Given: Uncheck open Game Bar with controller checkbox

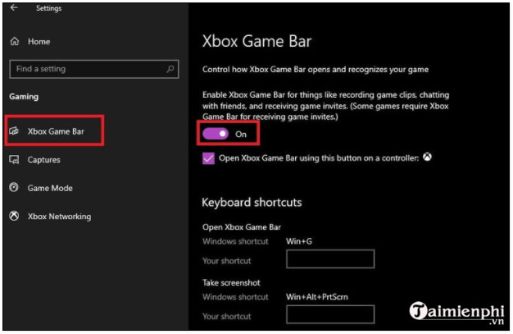Looking at the screenshot, I should (208, 158).
